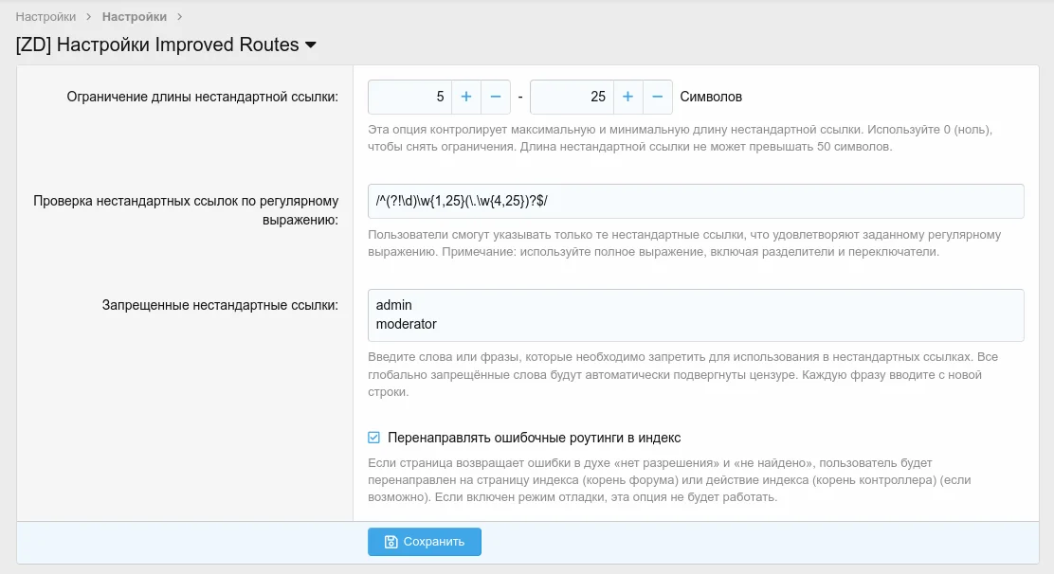Open the [ZD] Настройки Improved Routes title menu
1054x574 pixels.
(x=157, y=45)
